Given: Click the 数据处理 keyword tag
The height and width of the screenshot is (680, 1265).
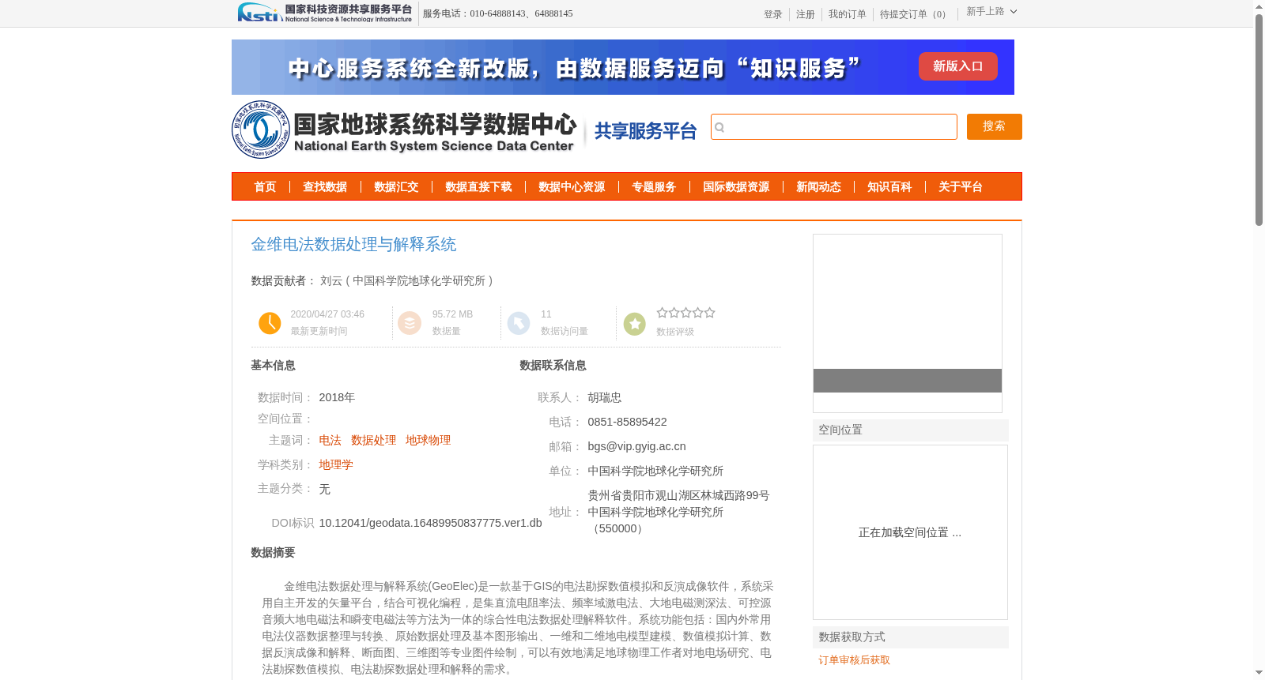Looking at the screenshot, I should click(373, 441).
